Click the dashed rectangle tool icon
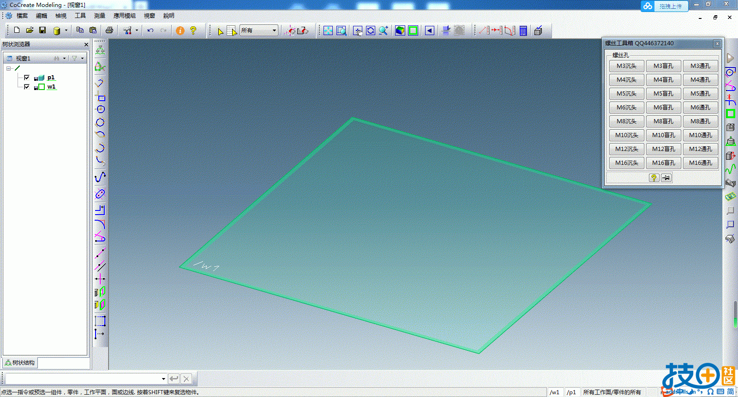The height and width of the screenshot is (397, 738). click(x=100, y=320)
